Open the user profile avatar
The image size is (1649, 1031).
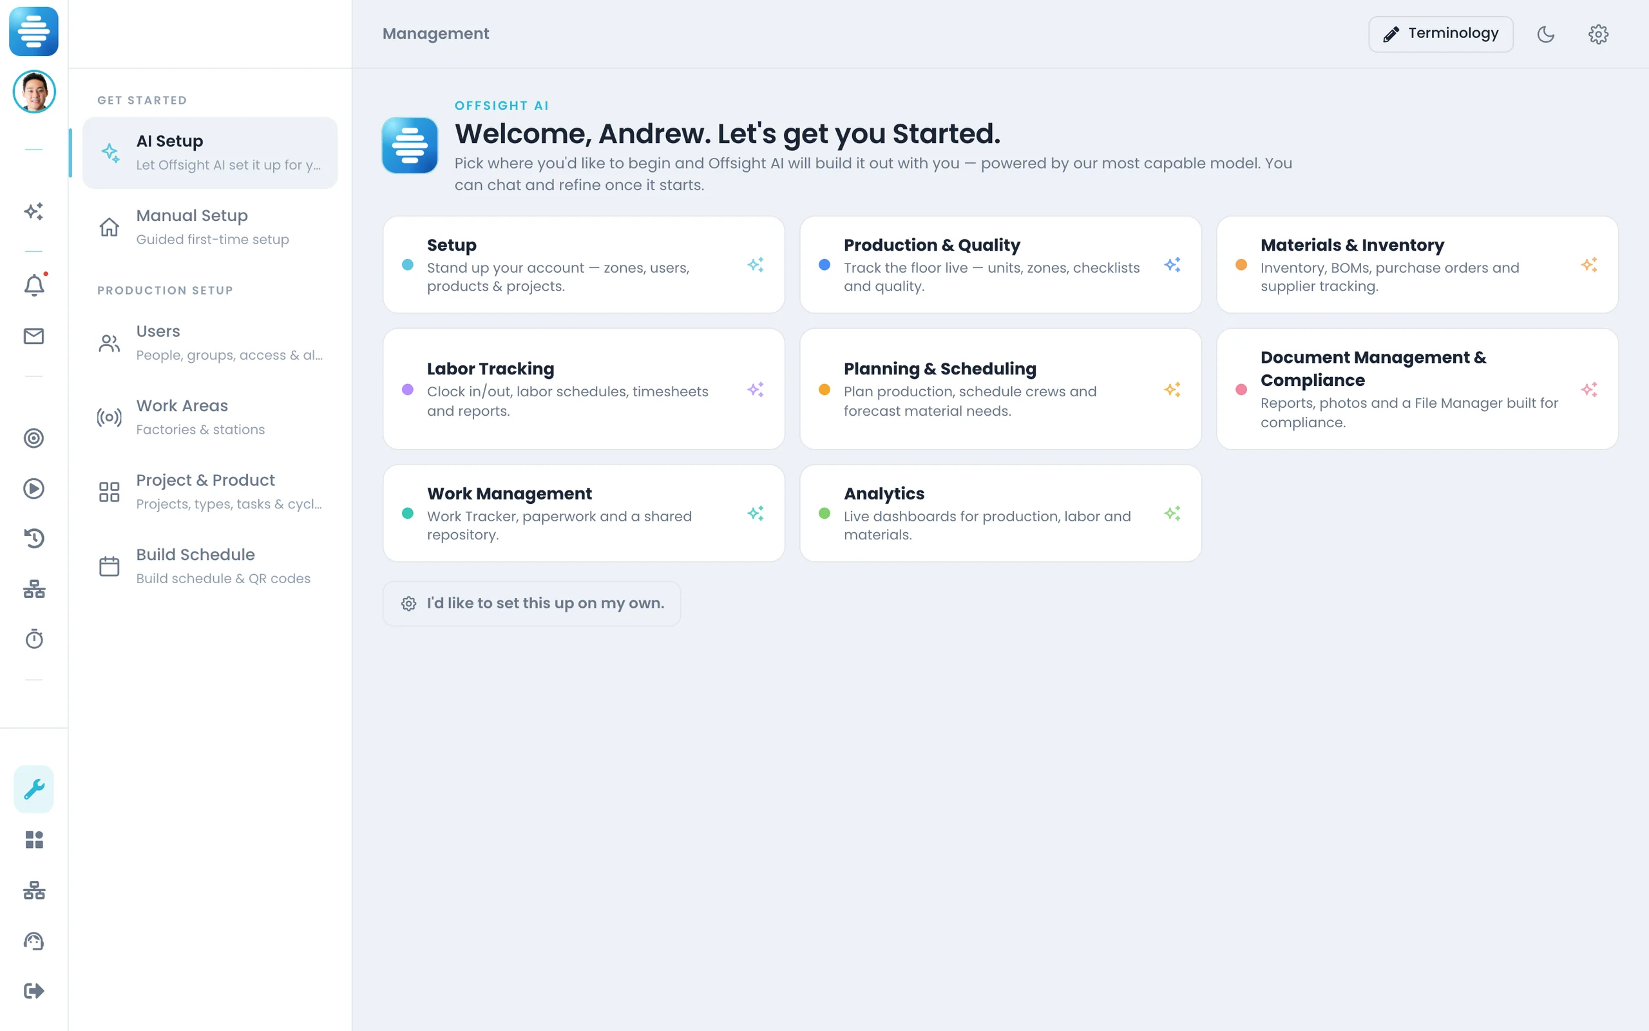click(x=34, y=92)
